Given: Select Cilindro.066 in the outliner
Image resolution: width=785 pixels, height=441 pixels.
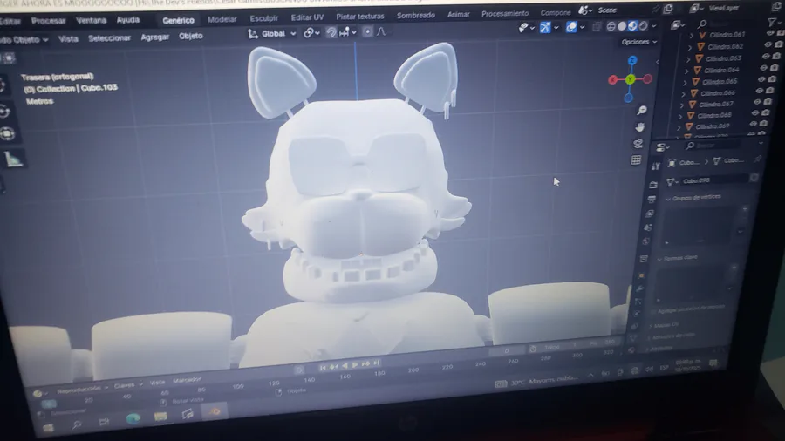Looking at the screenshot, I should click(718, 93).
